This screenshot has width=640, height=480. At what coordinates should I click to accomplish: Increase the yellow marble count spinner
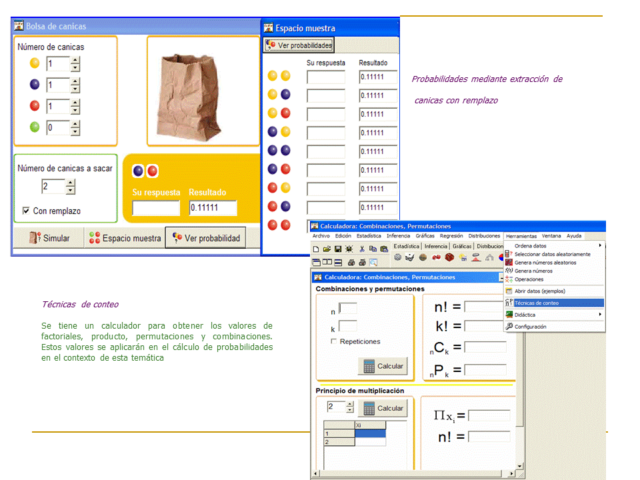(x=75, y=60)
